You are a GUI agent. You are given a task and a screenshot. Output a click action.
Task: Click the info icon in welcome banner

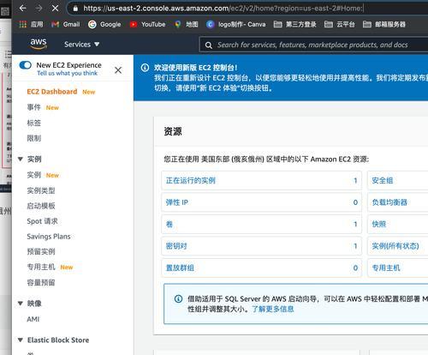(x=145, y=68)
